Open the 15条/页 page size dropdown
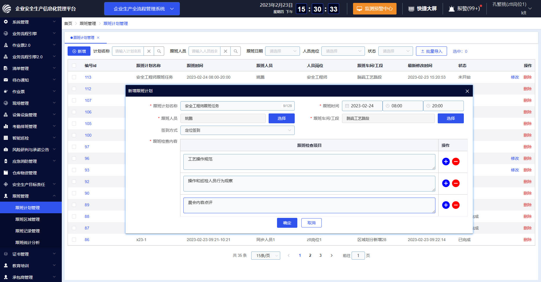The image size is (541, 282). click(266, 256)
